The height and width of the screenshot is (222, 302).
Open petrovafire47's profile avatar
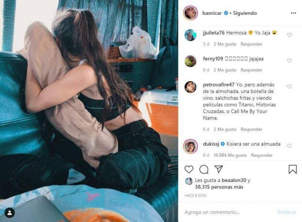coord(190,87)
